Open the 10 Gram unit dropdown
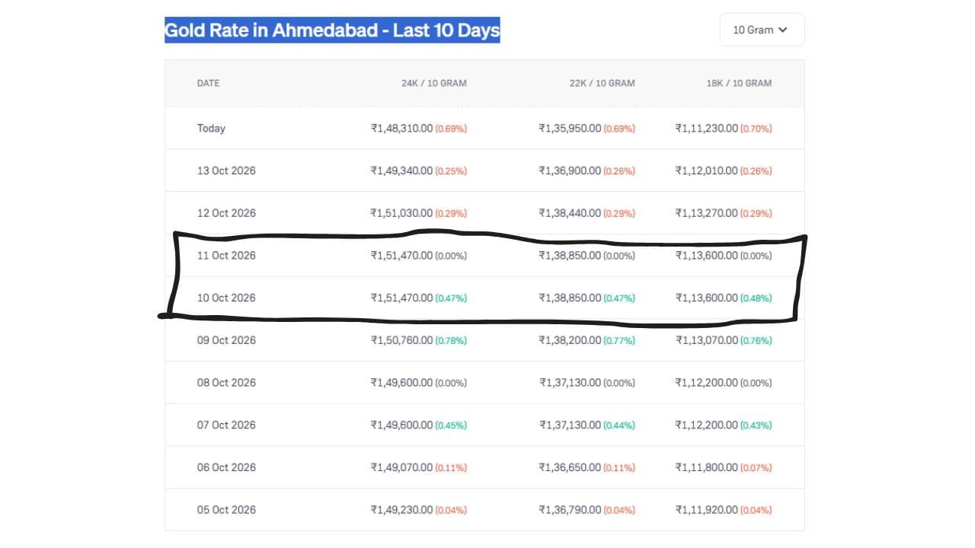975x548 pixels. coord(762,30)
